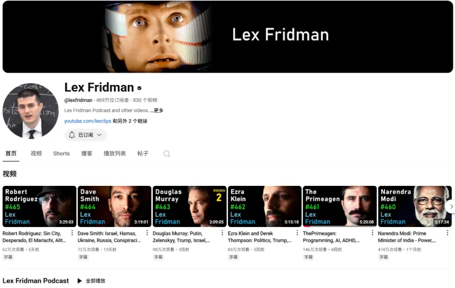Open three-dot menu for Narendra Modi video
The image size is (455, 288).
(447, 233)
